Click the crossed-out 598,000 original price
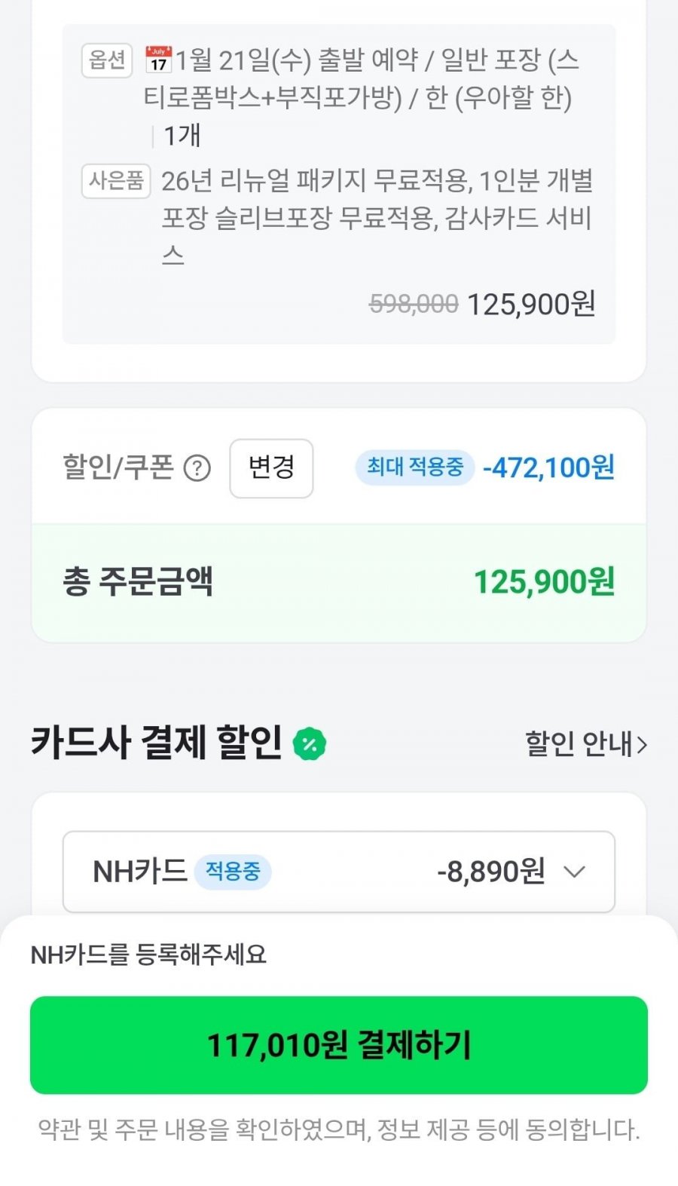Viewport: 678px width, 1186px height. pos(414,305)
